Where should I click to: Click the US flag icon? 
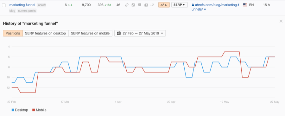245,5
